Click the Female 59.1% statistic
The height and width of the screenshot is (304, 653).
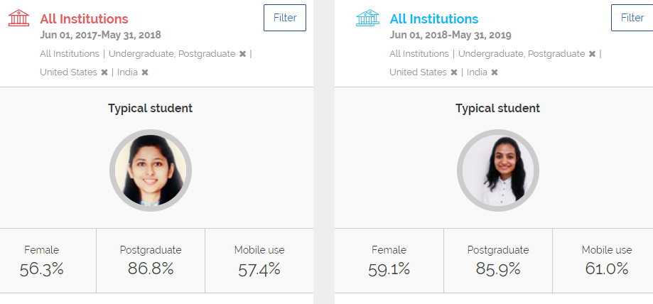click(389, 261)
